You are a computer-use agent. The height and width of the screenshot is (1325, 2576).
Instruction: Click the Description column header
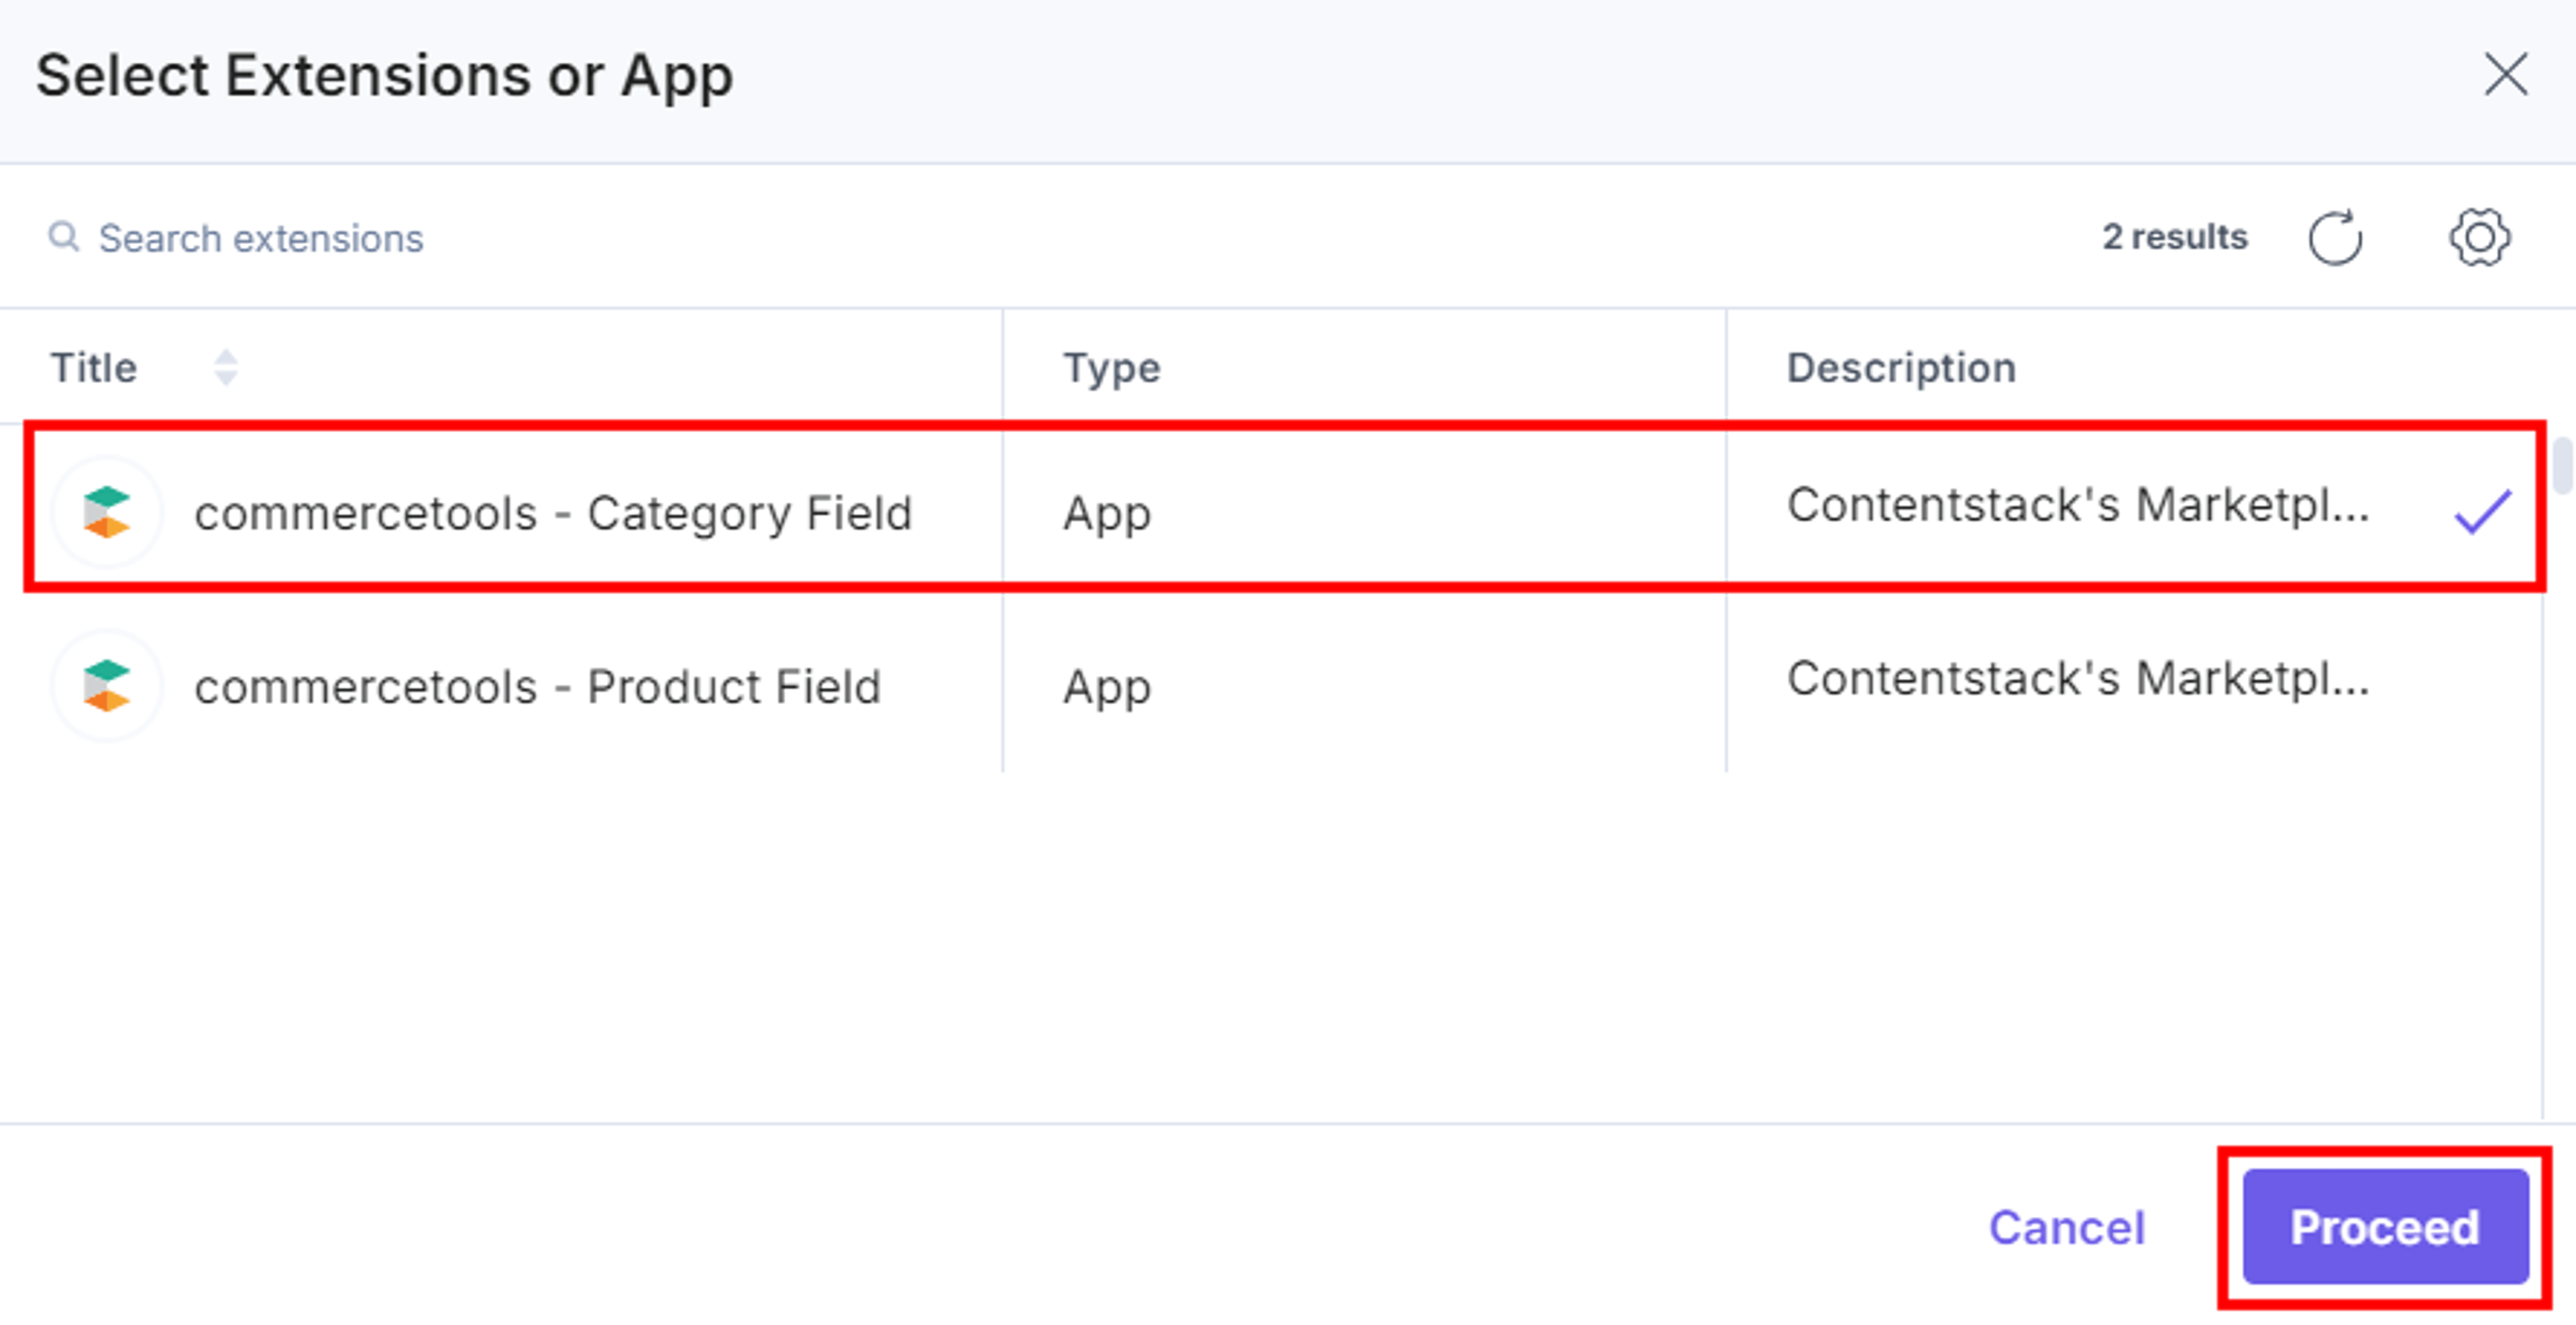[x=1901, y=367]
